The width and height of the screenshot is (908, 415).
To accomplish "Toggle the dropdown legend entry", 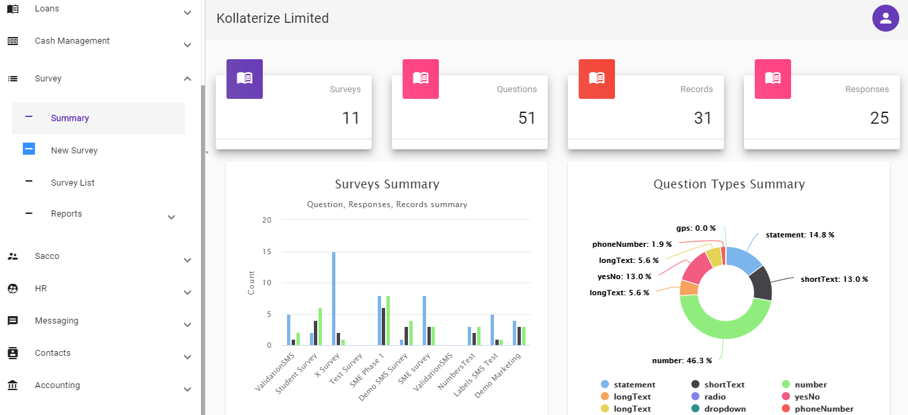I will click(x=718, y=409).
